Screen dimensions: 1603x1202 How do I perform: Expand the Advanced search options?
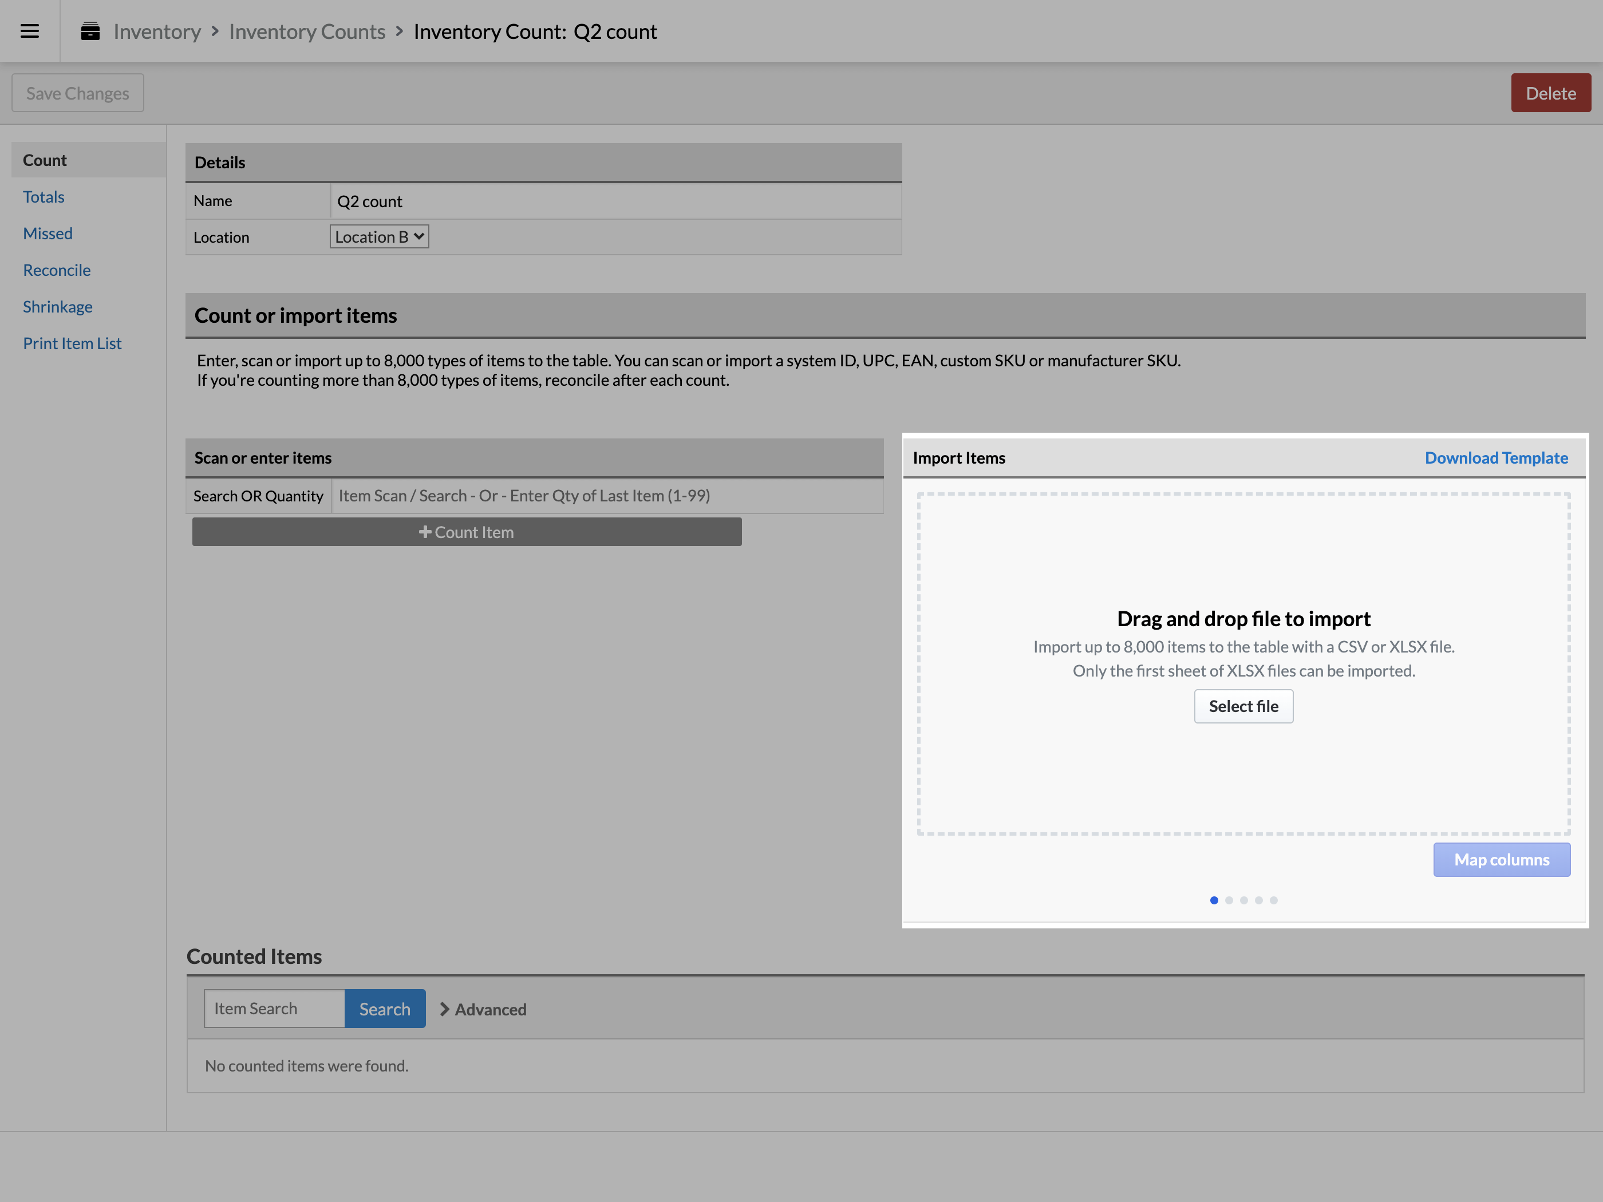[483, 1009]
